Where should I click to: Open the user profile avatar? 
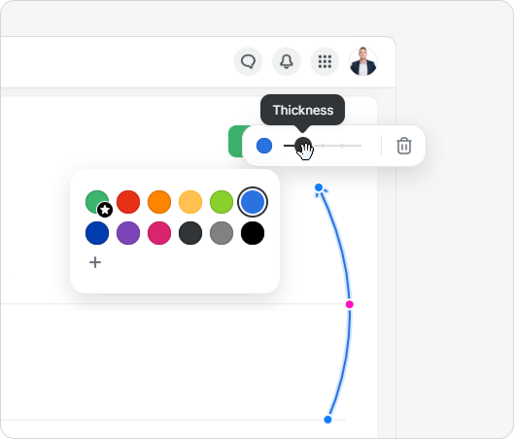click(x=362, y=61)
